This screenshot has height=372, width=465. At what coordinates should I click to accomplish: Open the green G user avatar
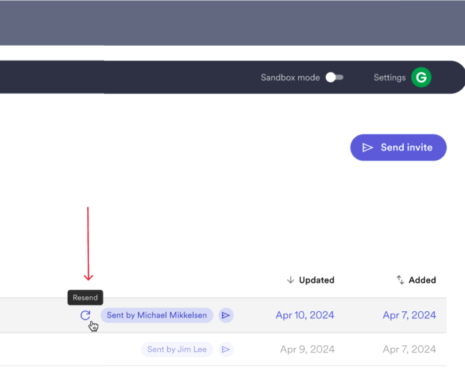[421, 78]
